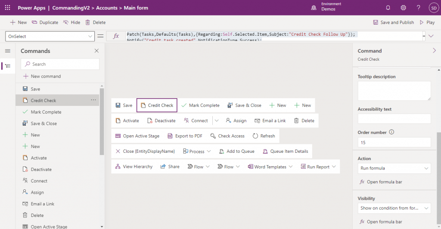The image size is (441, 229).
Task: Click the Refresh command in ribbon preview
Action: pyautogui.click(x=264, y=136)
